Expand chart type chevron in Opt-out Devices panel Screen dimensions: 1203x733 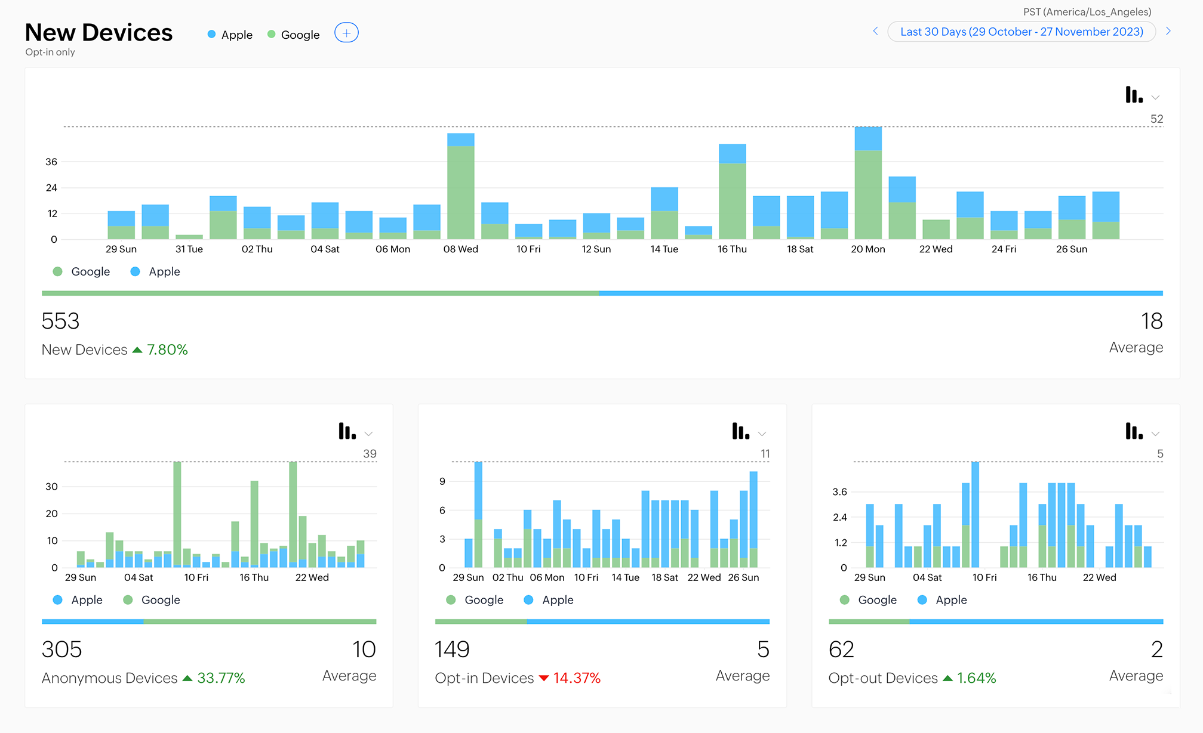[x=1155, y=434]
